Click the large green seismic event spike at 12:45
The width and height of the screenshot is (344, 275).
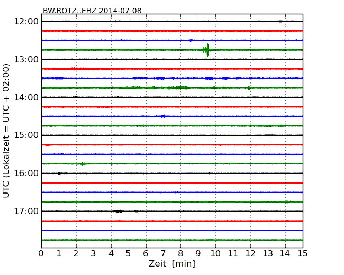(207, 50)
